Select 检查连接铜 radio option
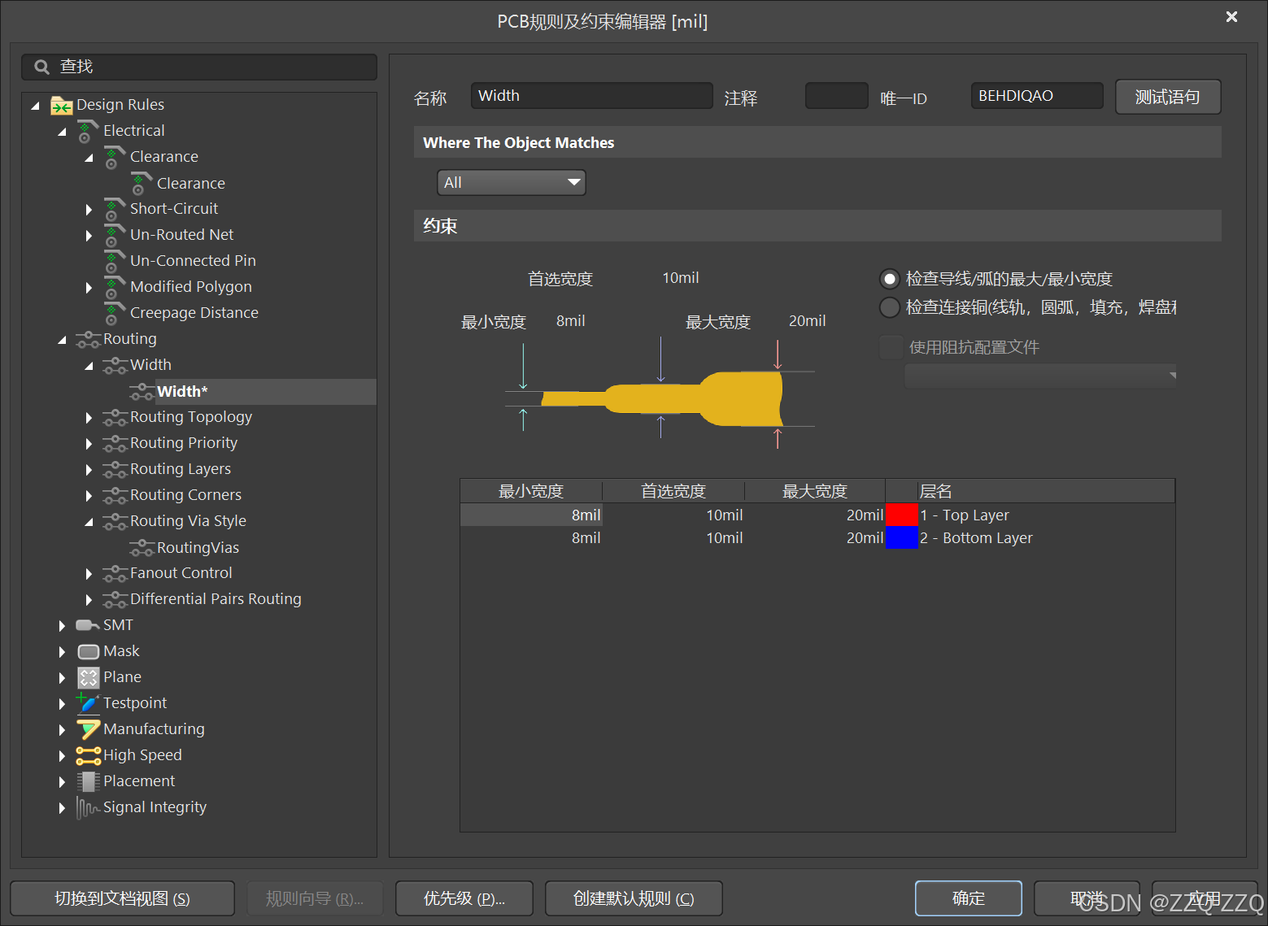 pos(890,307)
